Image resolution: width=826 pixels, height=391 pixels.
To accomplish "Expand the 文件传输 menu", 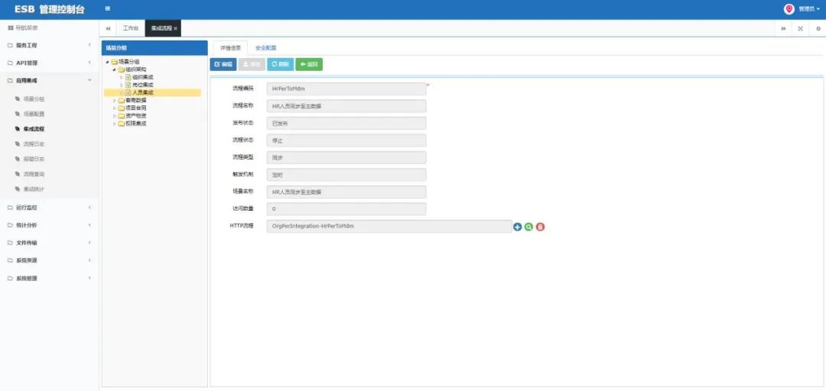I will 50,243.
